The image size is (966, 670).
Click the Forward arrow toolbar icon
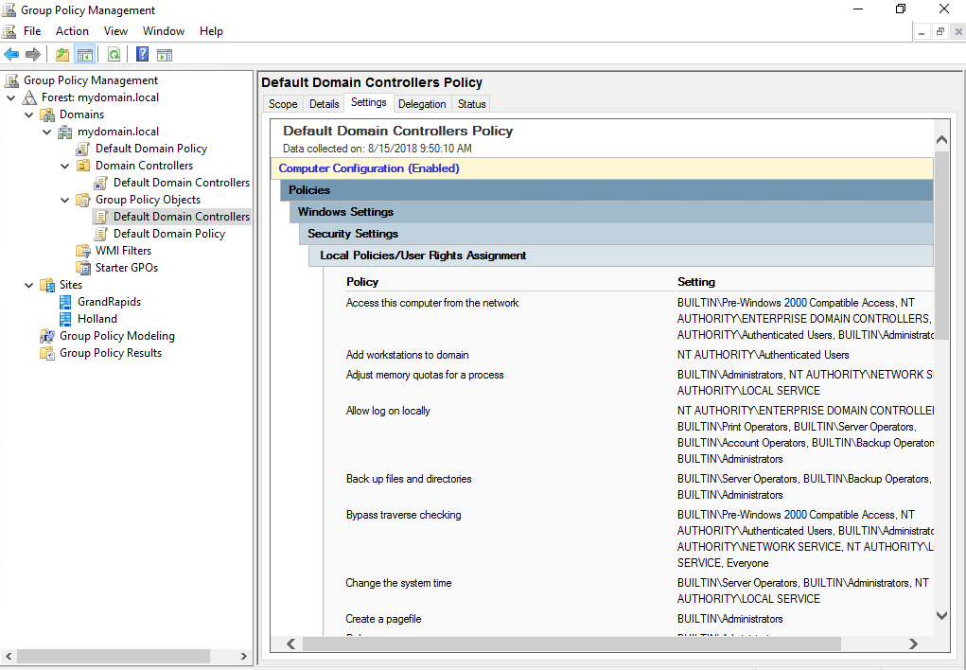coord(33,55)
